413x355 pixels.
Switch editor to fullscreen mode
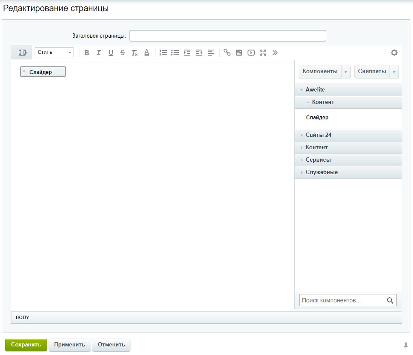tap(263, 53)
